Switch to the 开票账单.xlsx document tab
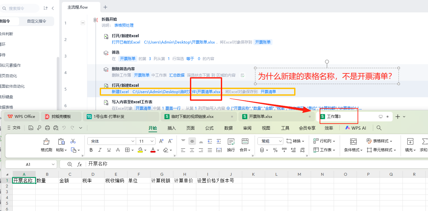 click(260, 117)
